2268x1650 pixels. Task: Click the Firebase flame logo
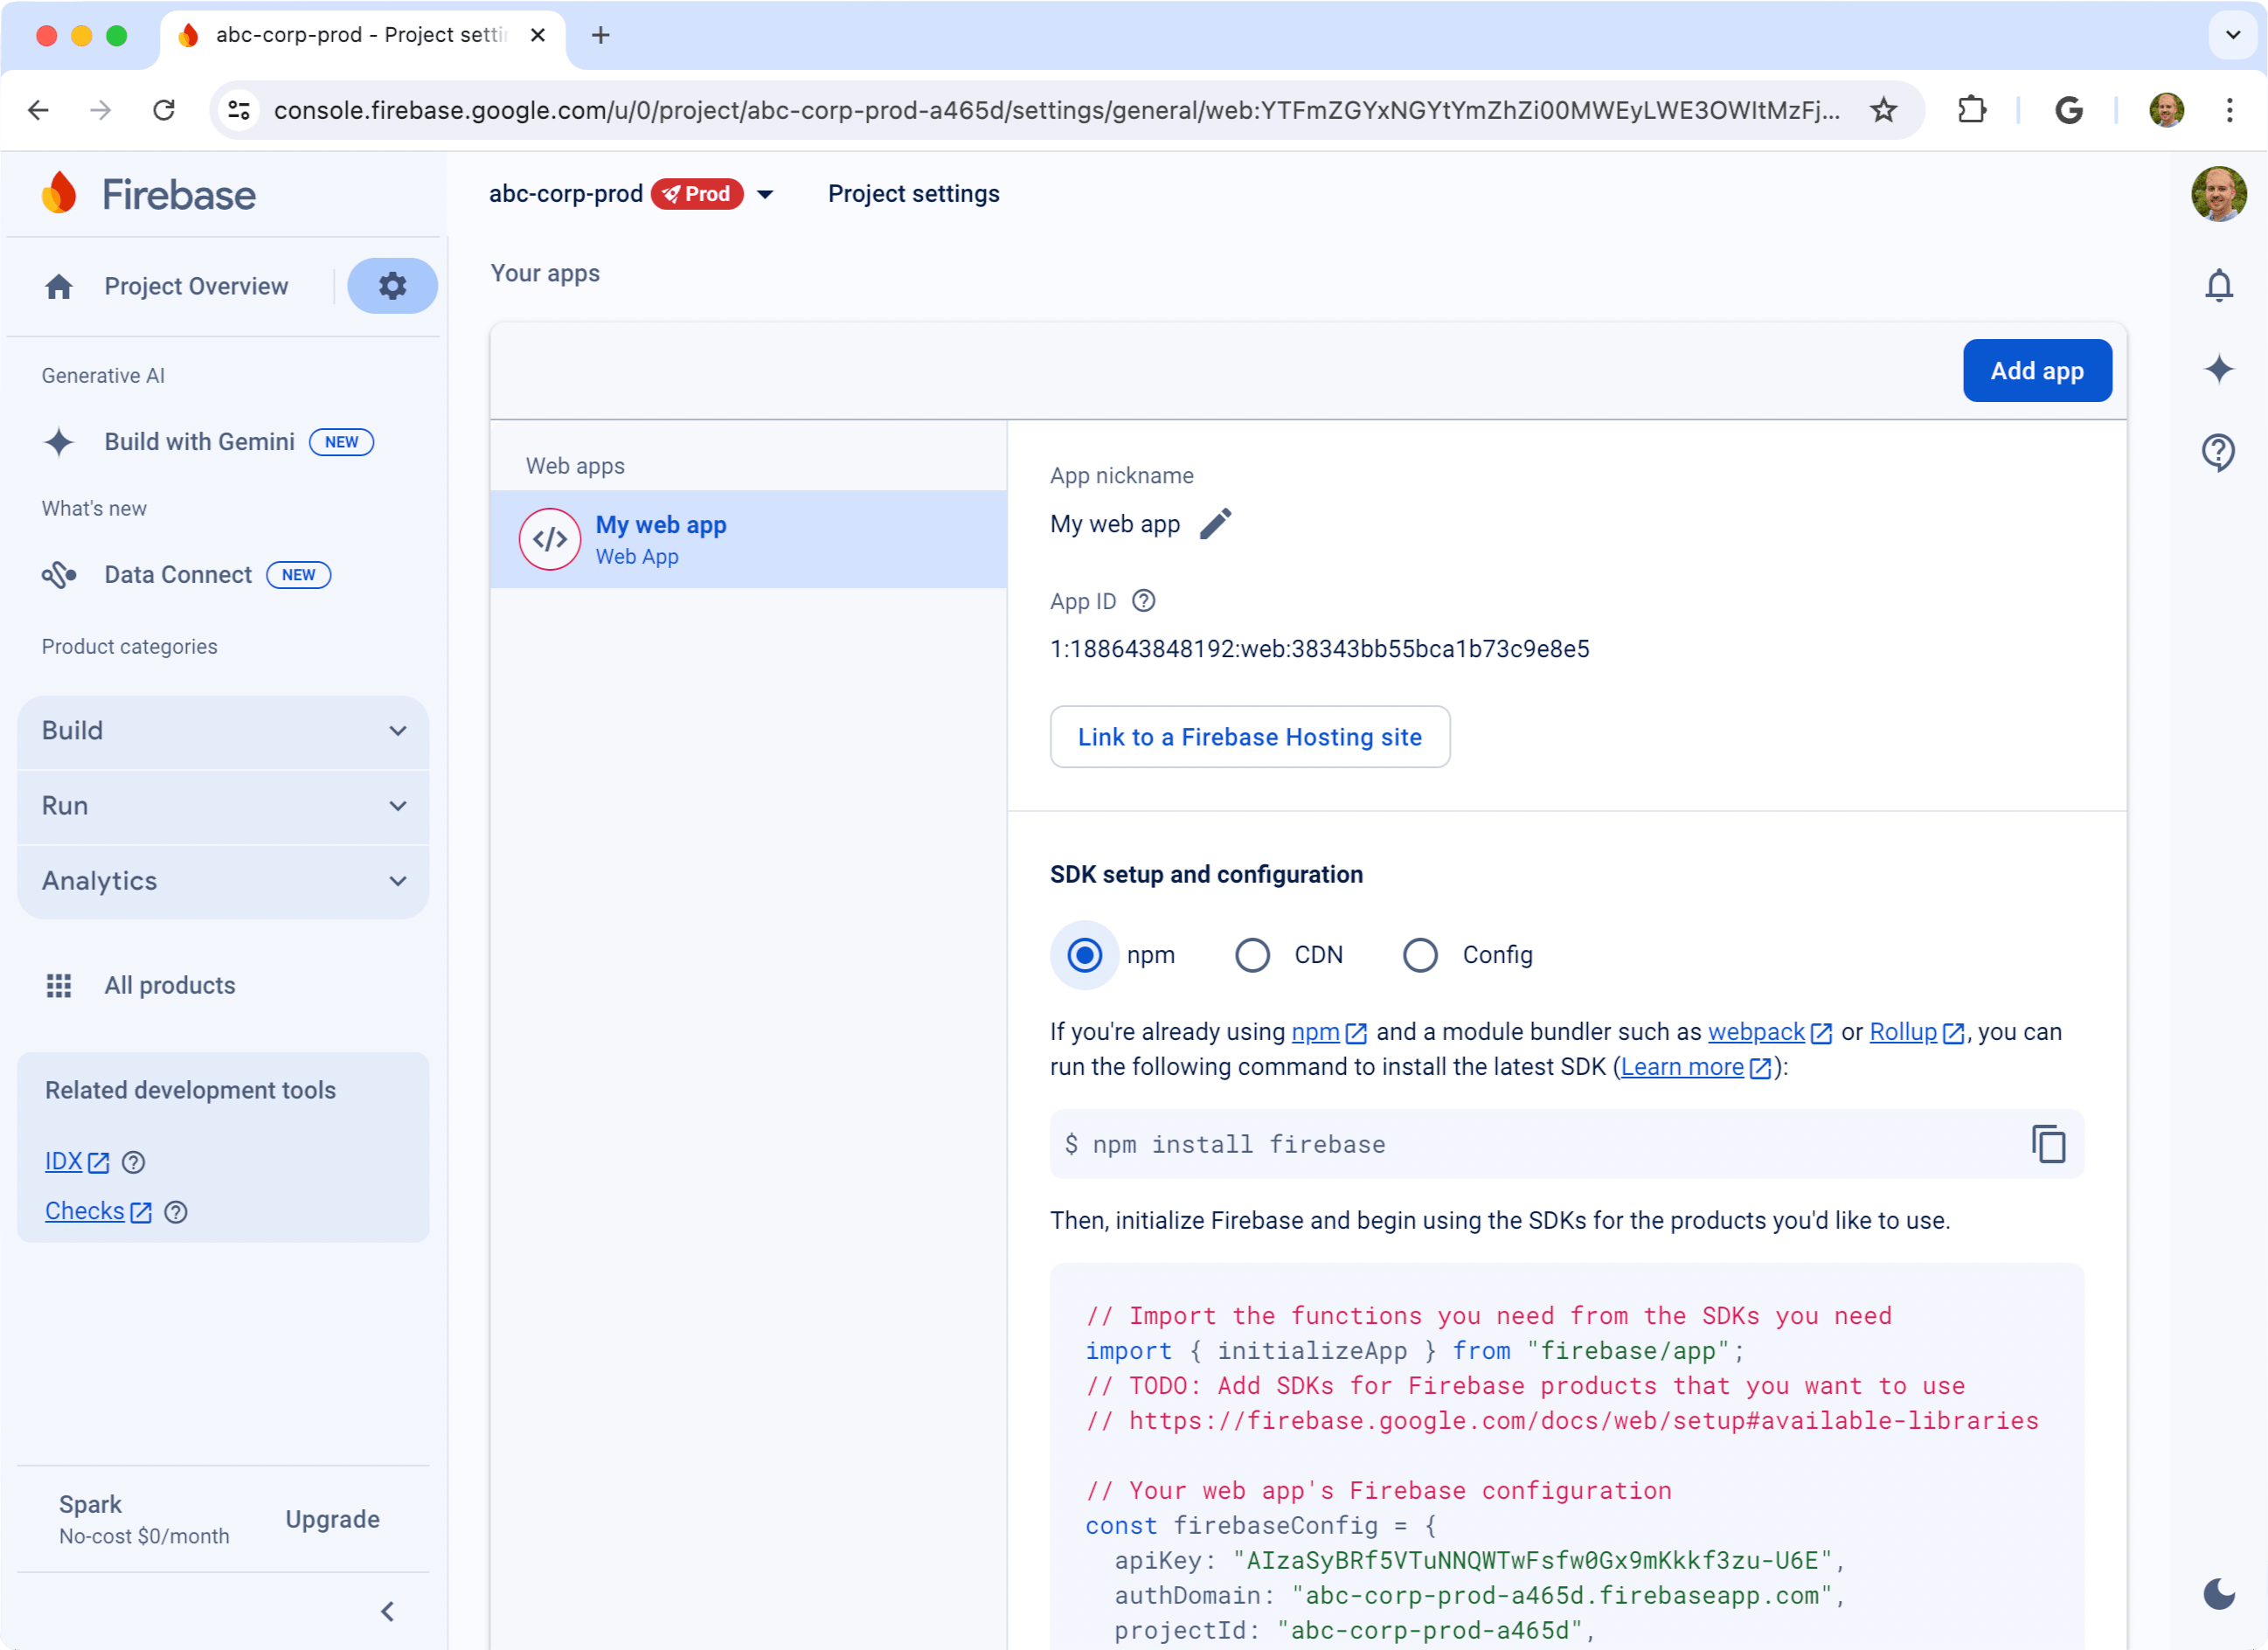[59, 193]
